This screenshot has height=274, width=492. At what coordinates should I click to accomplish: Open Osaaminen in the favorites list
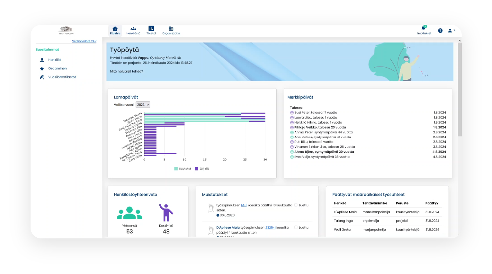(x=58, y=68)
